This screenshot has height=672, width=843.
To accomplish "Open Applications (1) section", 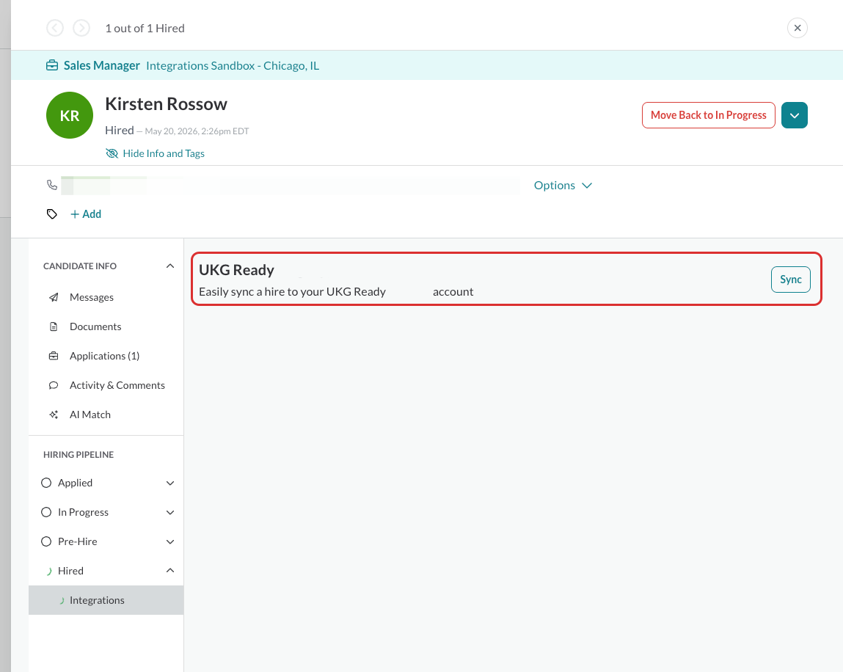I will tap(106, 356).
